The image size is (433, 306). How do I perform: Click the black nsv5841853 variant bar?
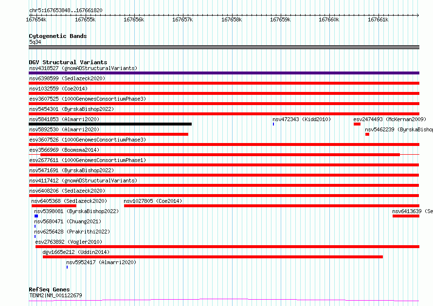(110, 124)
